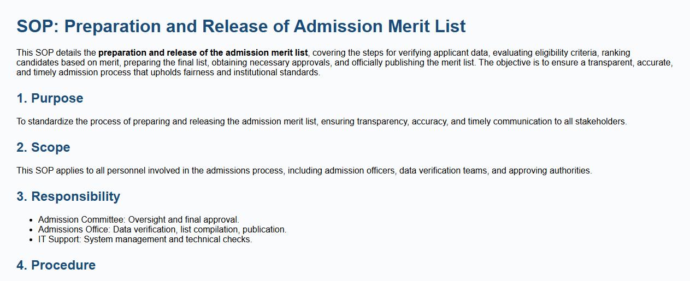Click the "4. Procedure" section heading

(x=56, y=265)
